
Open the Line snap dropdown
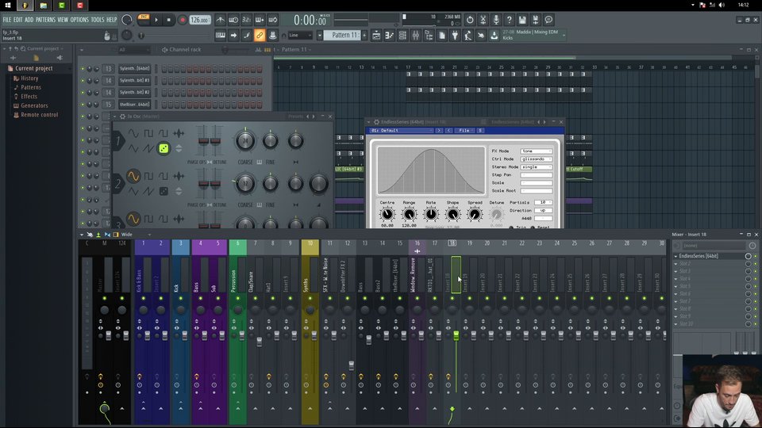click(300, 35)
